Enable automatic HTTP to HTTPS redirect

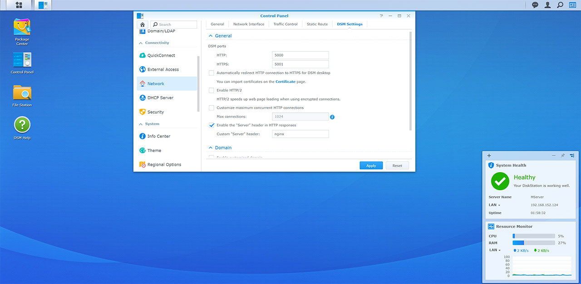point(211,73)
